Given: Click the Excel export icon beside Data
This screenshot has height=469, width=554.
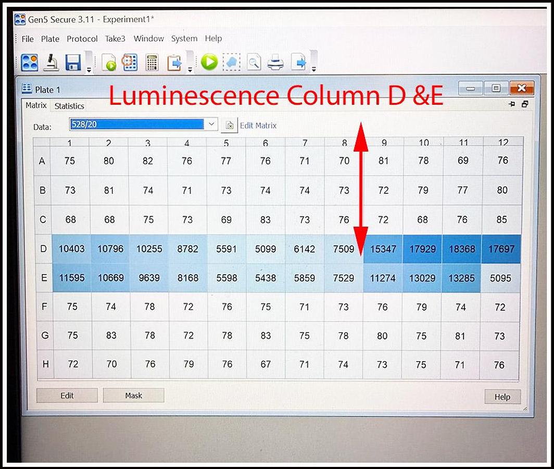Looking at the screenshot, I should 230,126.
